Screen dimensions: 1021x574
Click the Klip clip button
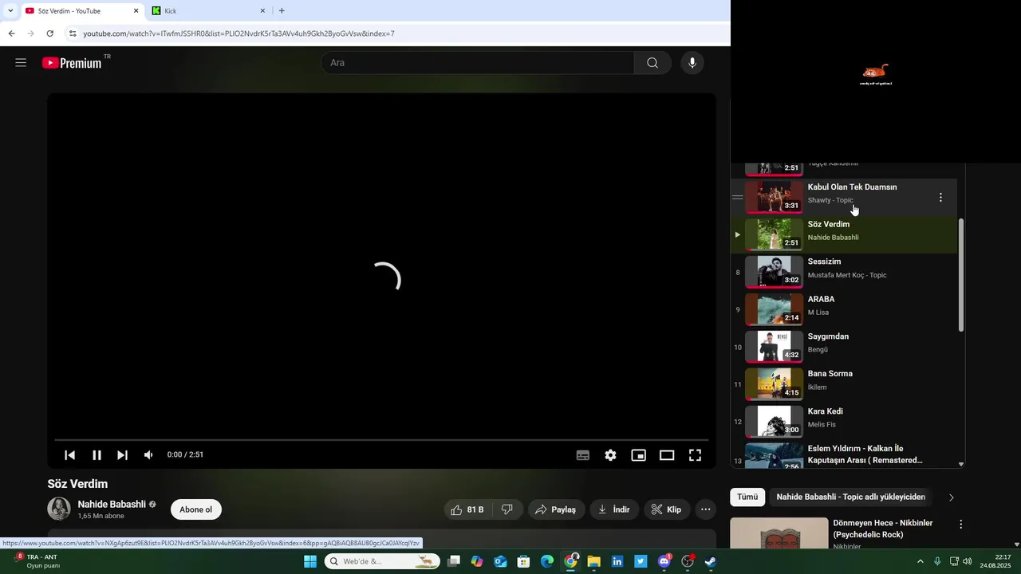pos(666,509)
